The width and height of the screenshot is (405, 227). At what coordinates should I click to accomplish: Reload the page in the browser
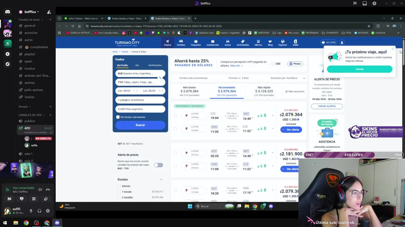click(73, 26)
